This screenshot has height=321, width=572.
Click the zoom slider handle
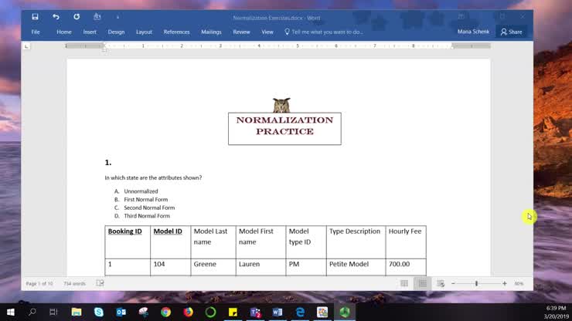point(476,283)
